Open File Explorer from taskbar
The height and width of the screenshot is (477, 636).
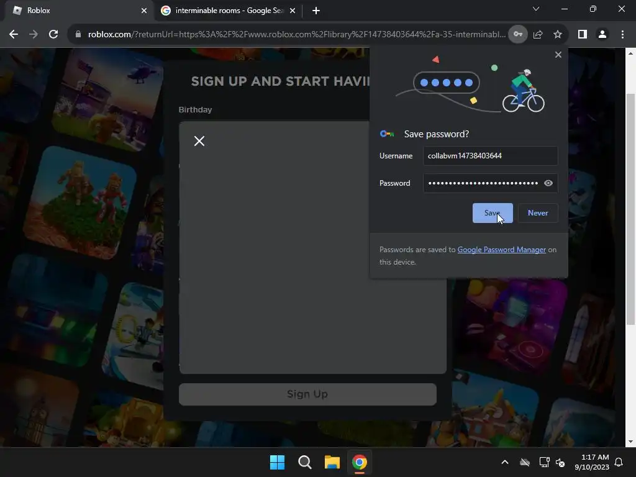coord(332,462)
